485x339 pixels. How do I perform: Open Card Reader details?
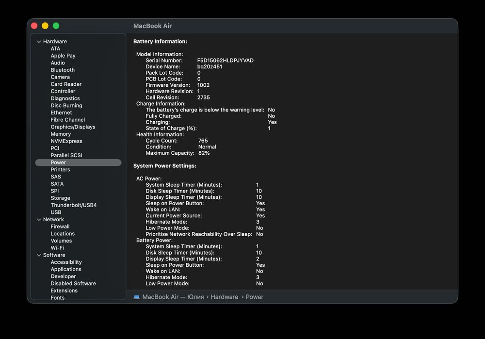pos(66,84)
